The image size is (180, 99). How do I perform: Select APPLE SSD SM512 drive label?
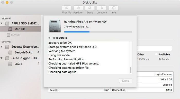25,24
